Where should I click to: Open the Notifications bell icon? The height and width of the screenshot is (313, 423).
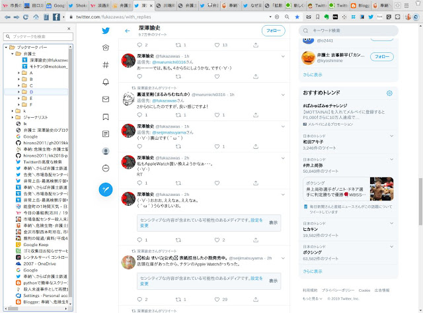[x=106, y=82]
